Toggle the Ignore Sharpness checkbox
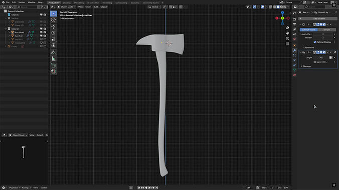The image size is (339, 190). pos(315,62)
